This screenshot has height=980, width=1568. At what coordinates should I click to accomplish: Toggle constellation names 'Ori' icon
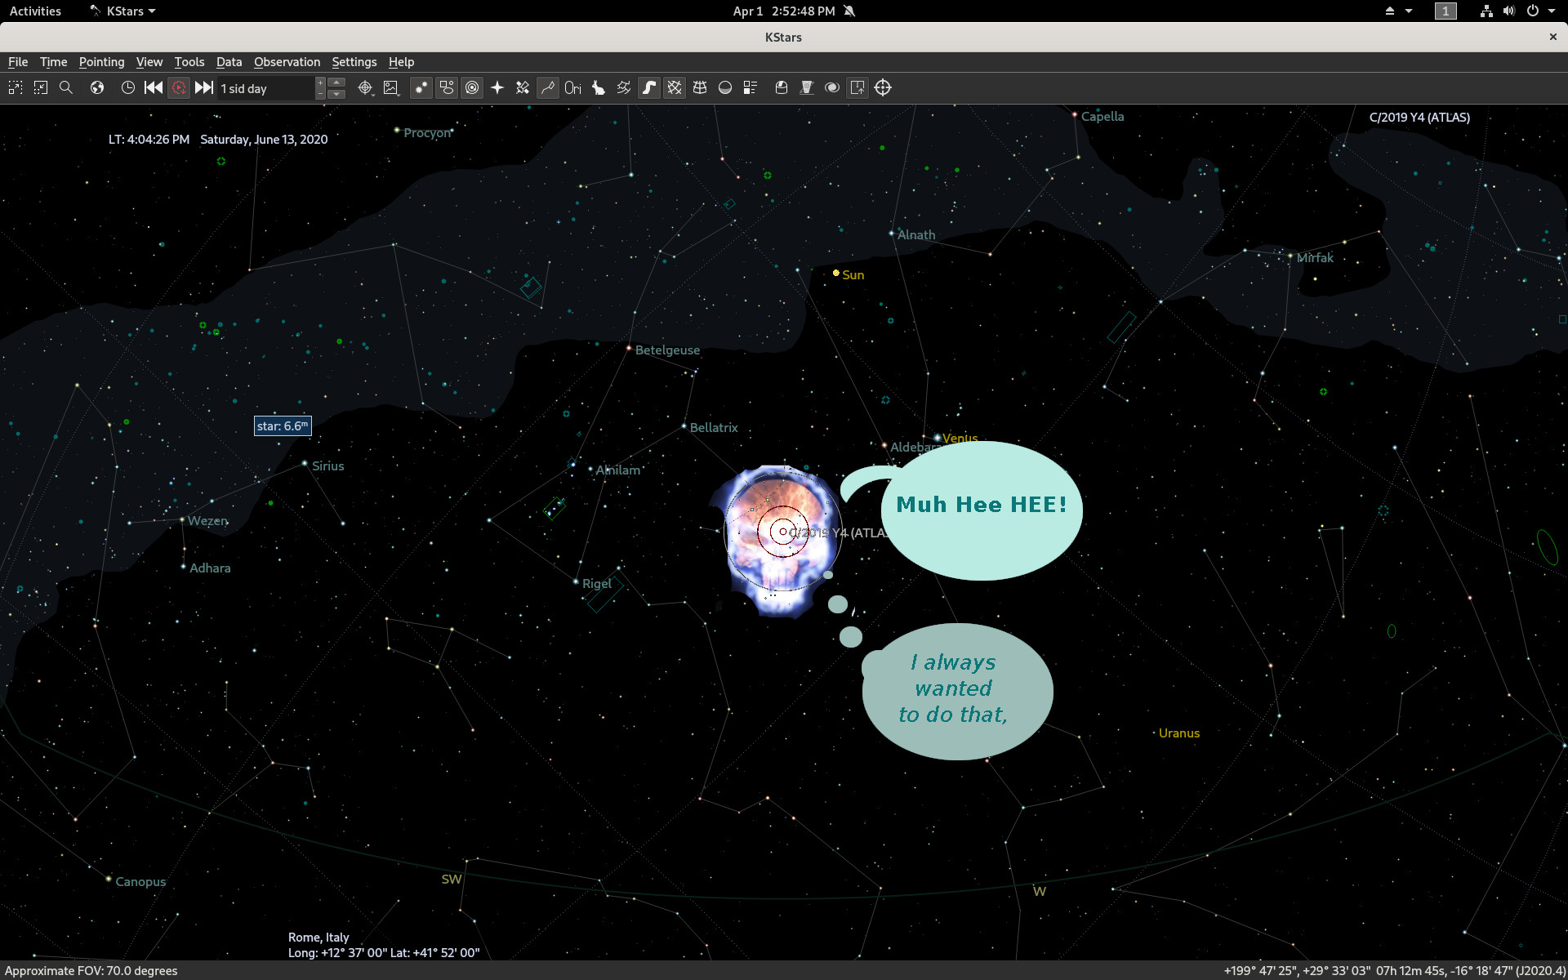tap(573, 87)
